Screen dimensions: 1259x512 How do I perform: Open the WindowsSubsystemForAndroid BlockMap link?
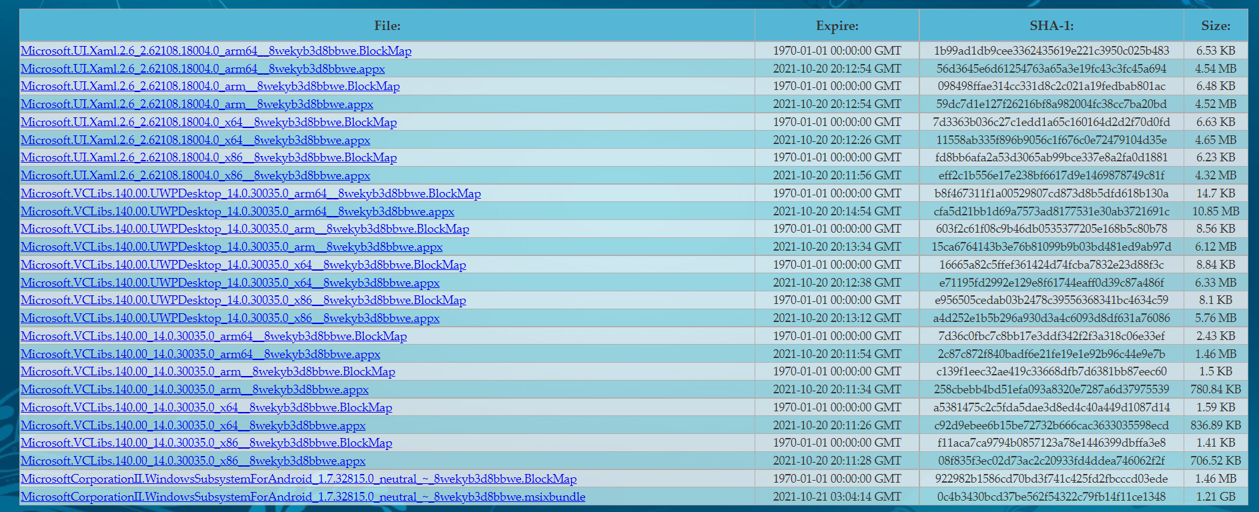(x=299, y=479)
